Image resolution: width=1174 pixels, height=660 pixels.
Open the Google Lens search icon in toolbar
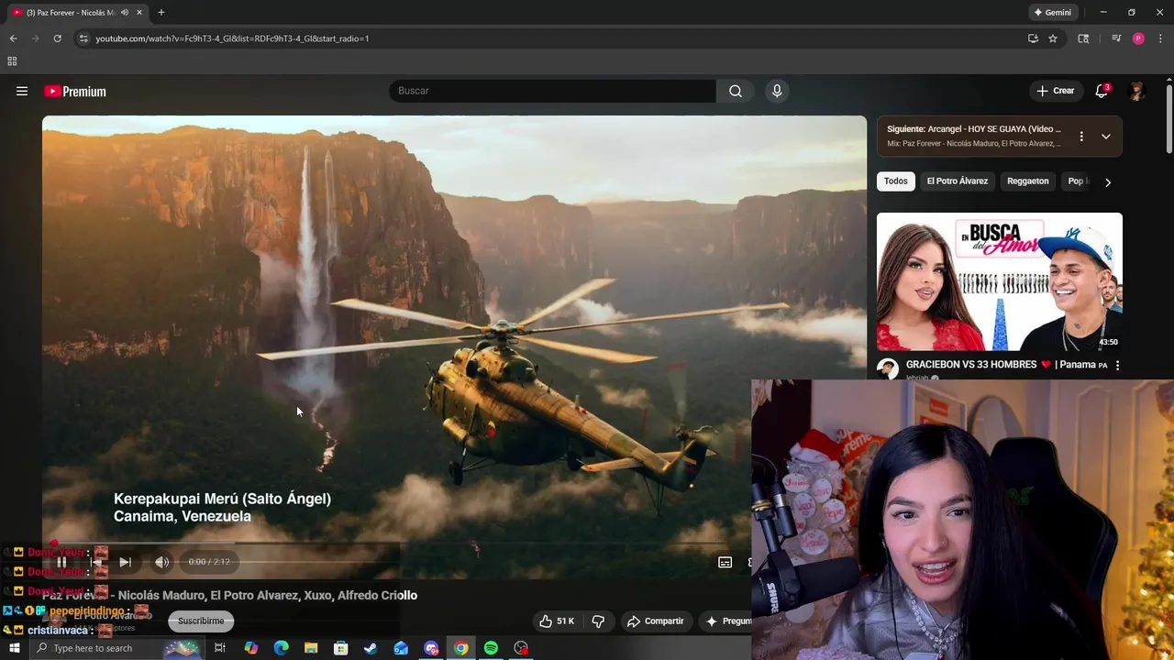pyautogui.click(x=1083, y=38)
